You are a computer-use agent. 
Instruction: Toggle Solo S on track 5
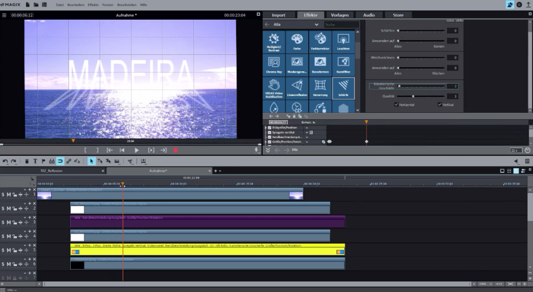(x=3, y=250)
